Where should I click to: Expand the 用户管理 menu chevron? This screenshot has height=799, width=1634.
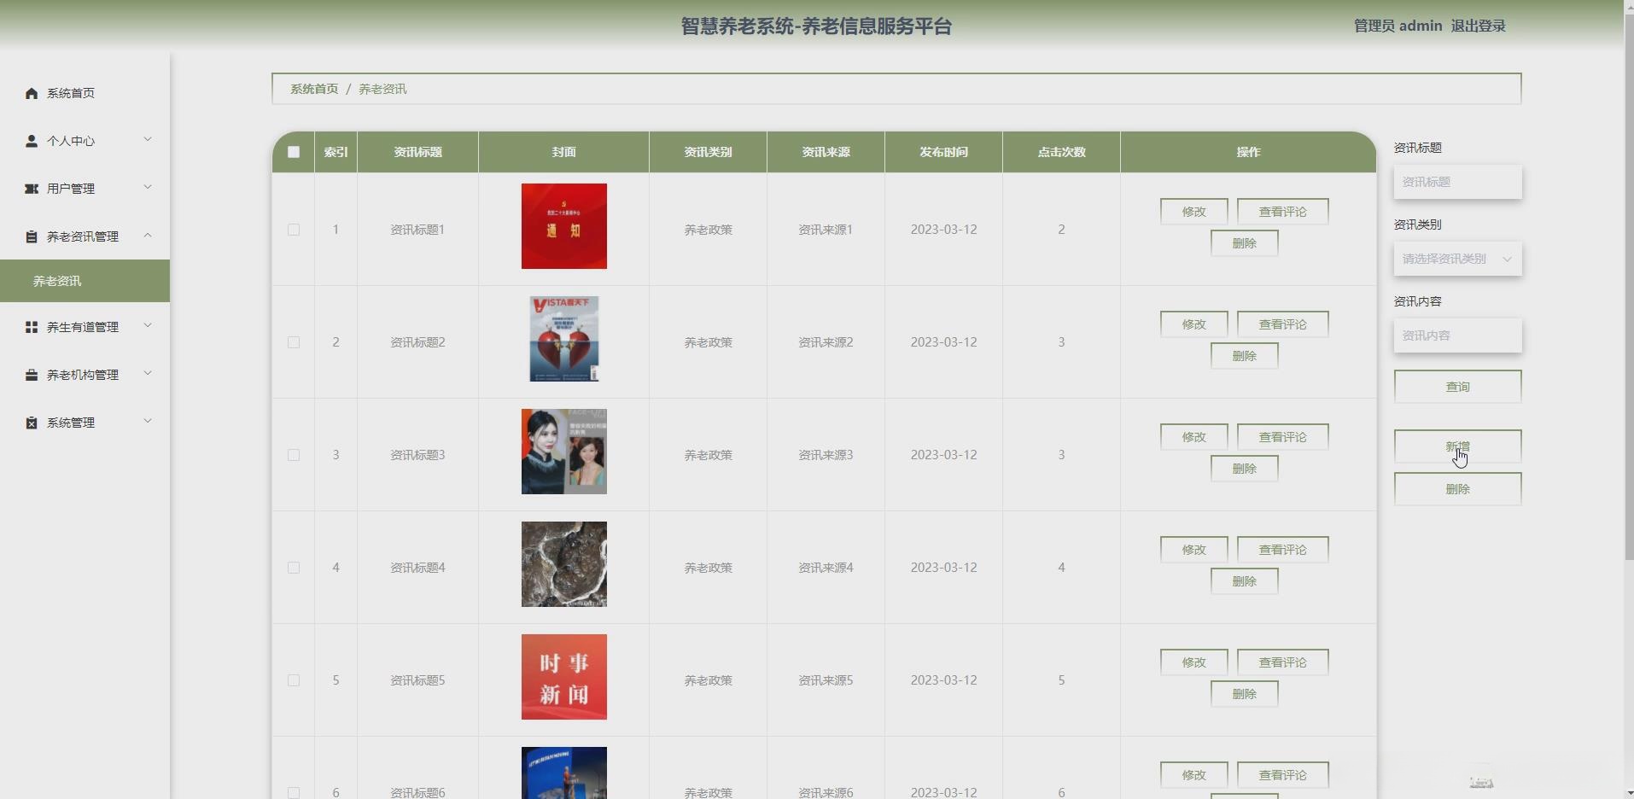148,188
